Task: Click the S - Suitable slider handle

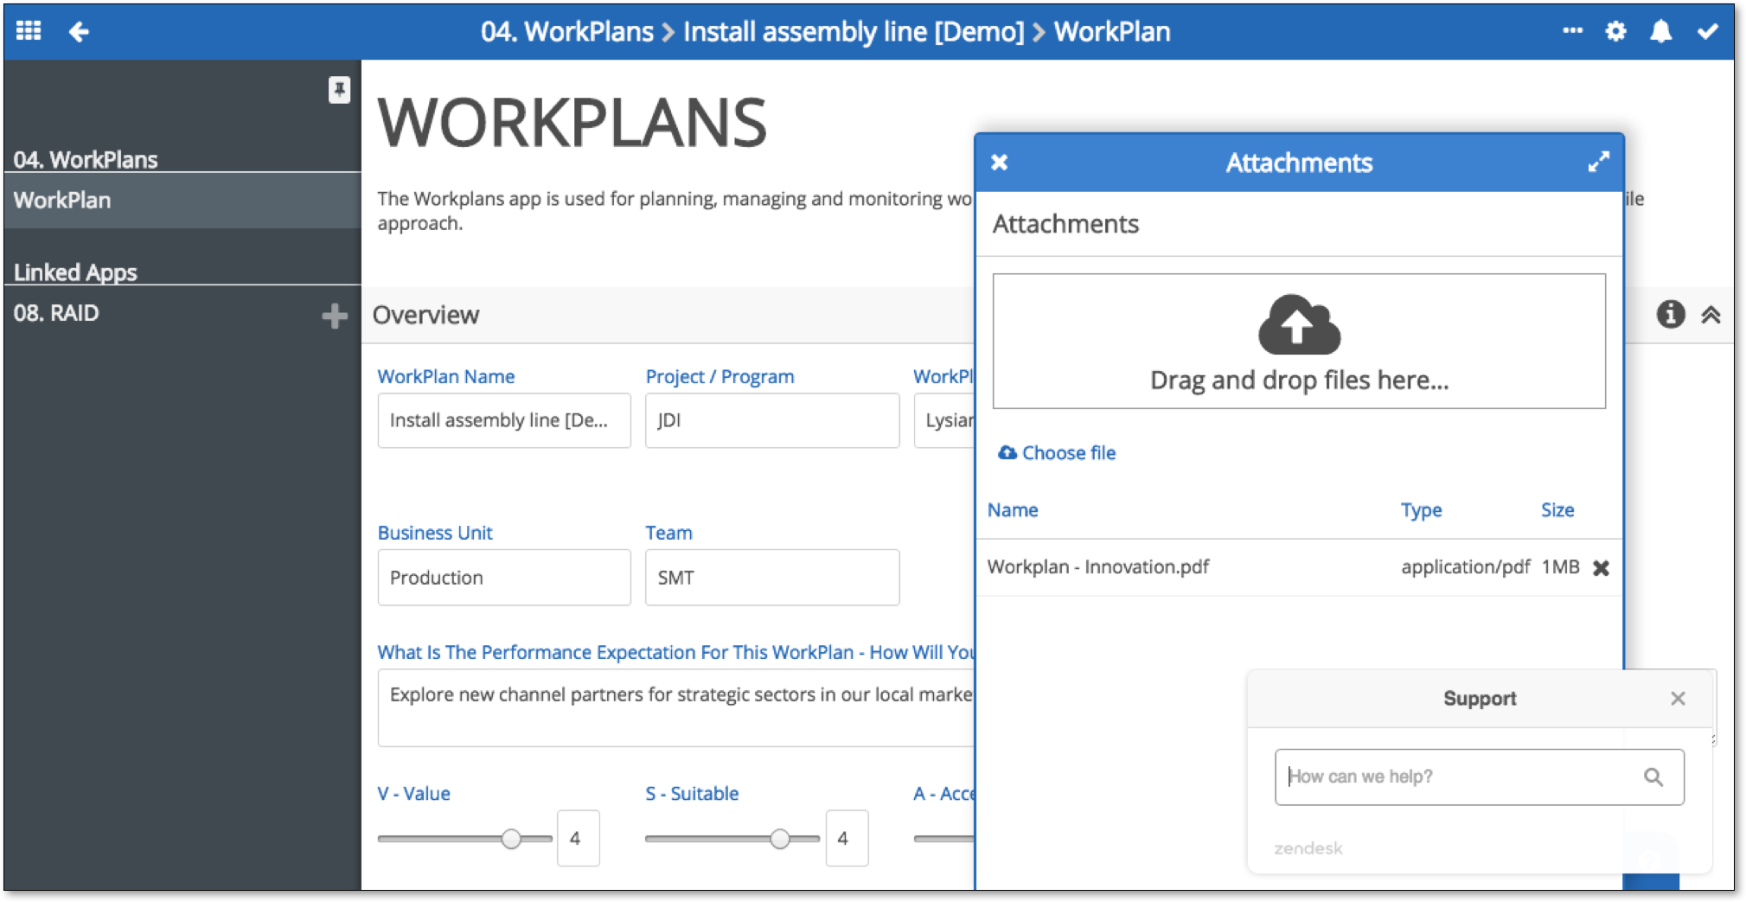Action: pos(779,839)
